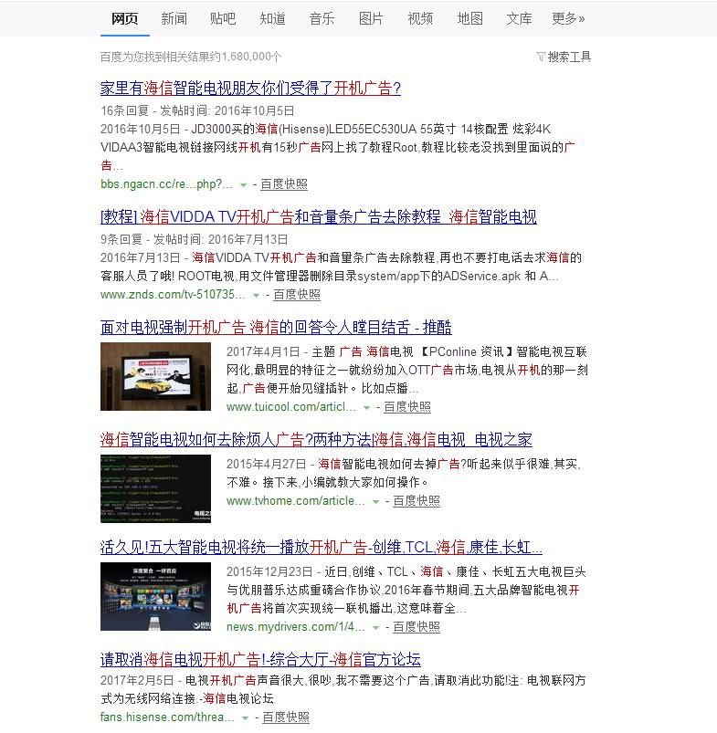The image size is (717, 733).
Task: Open 百度快照 for the news.mydrivers.com result
Action: click(416, 627)
